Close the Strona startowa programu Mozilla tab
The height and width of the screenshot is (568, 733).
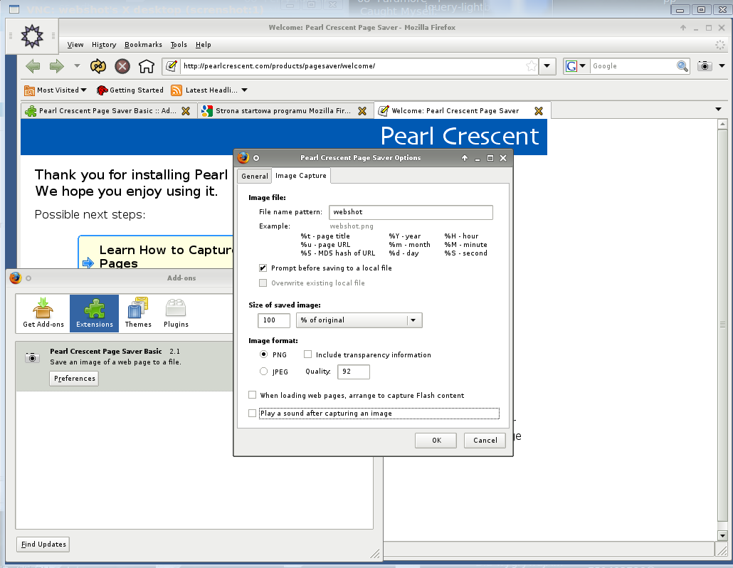pos(362,111)
